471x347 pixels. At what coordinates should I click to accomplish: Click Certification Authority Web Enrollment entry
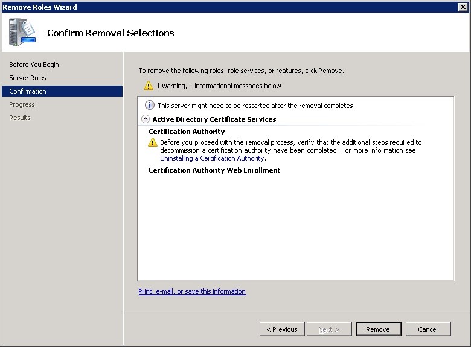[214, 170]
